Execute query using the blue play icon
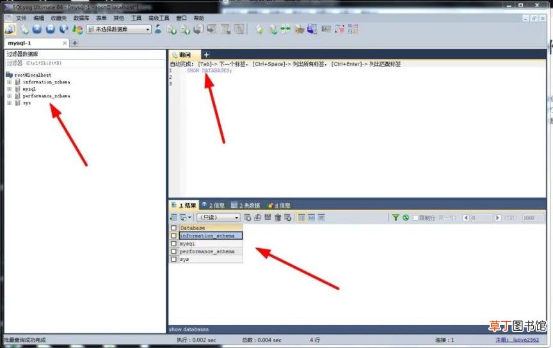Screen dimensions: 553x348 37,29
